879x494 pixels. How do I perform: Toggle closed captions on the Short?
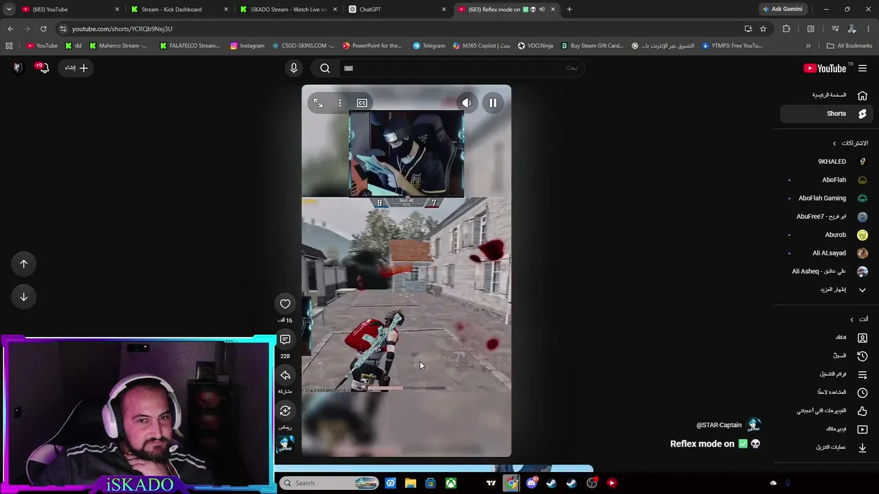(x=362, y=103)
